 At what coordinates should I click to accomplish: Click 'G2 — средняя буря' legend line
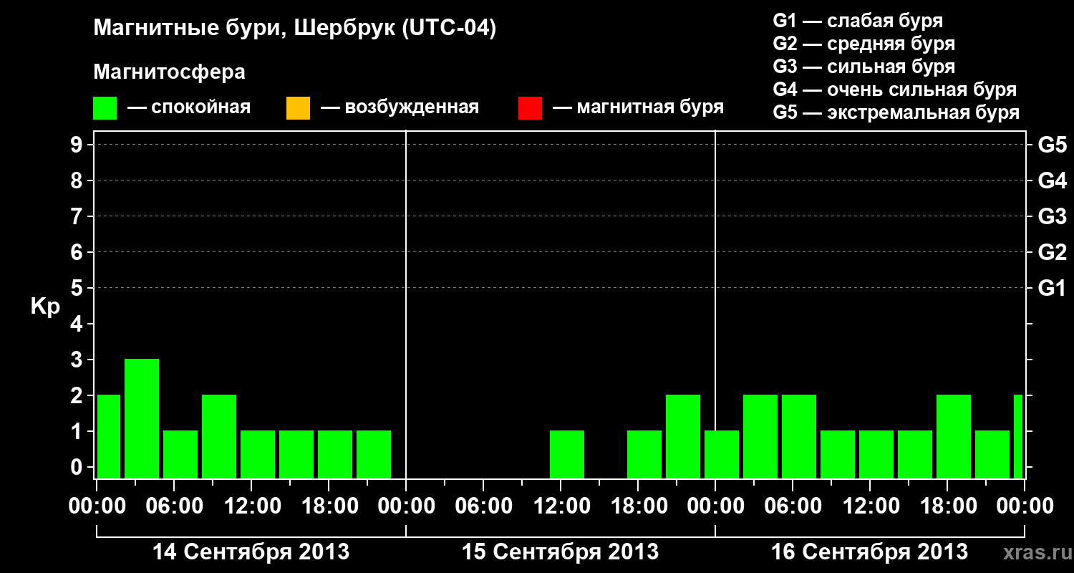pyautogui.click(x=863, y=44)
